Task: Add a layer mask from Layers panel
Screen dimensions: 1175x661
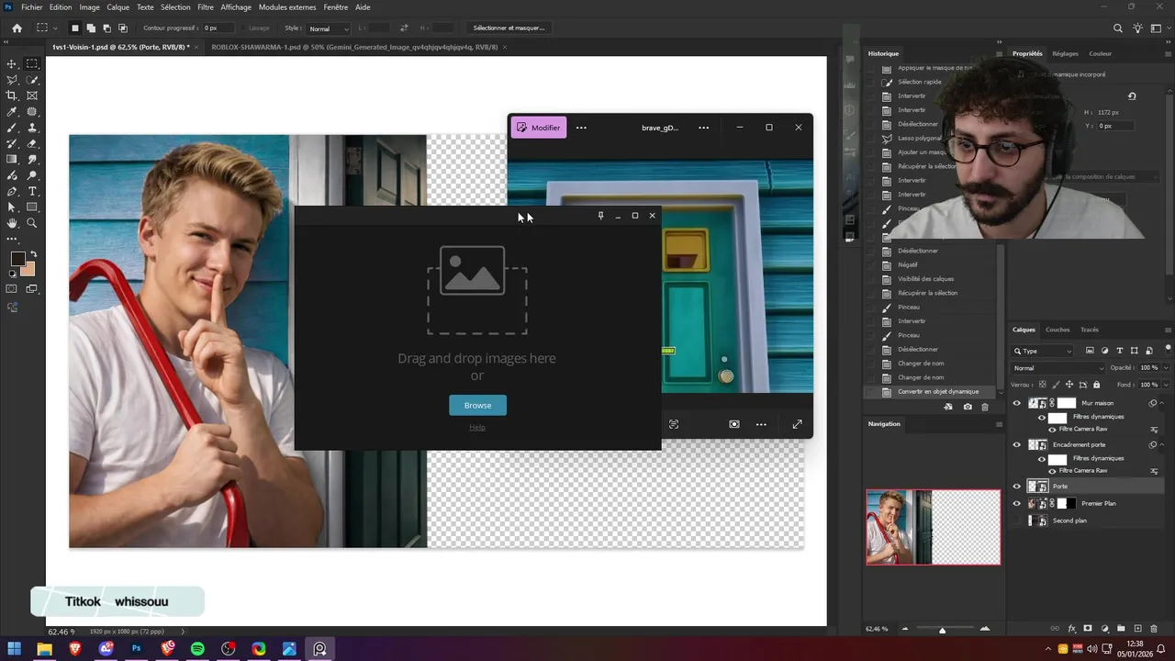Action: 1088,629
